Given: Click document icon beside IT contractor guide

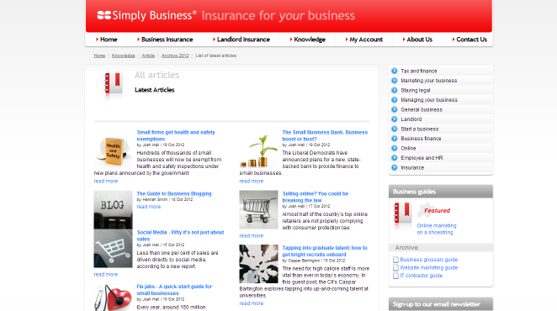Looking at the screenshot, I should click(395, 276).
